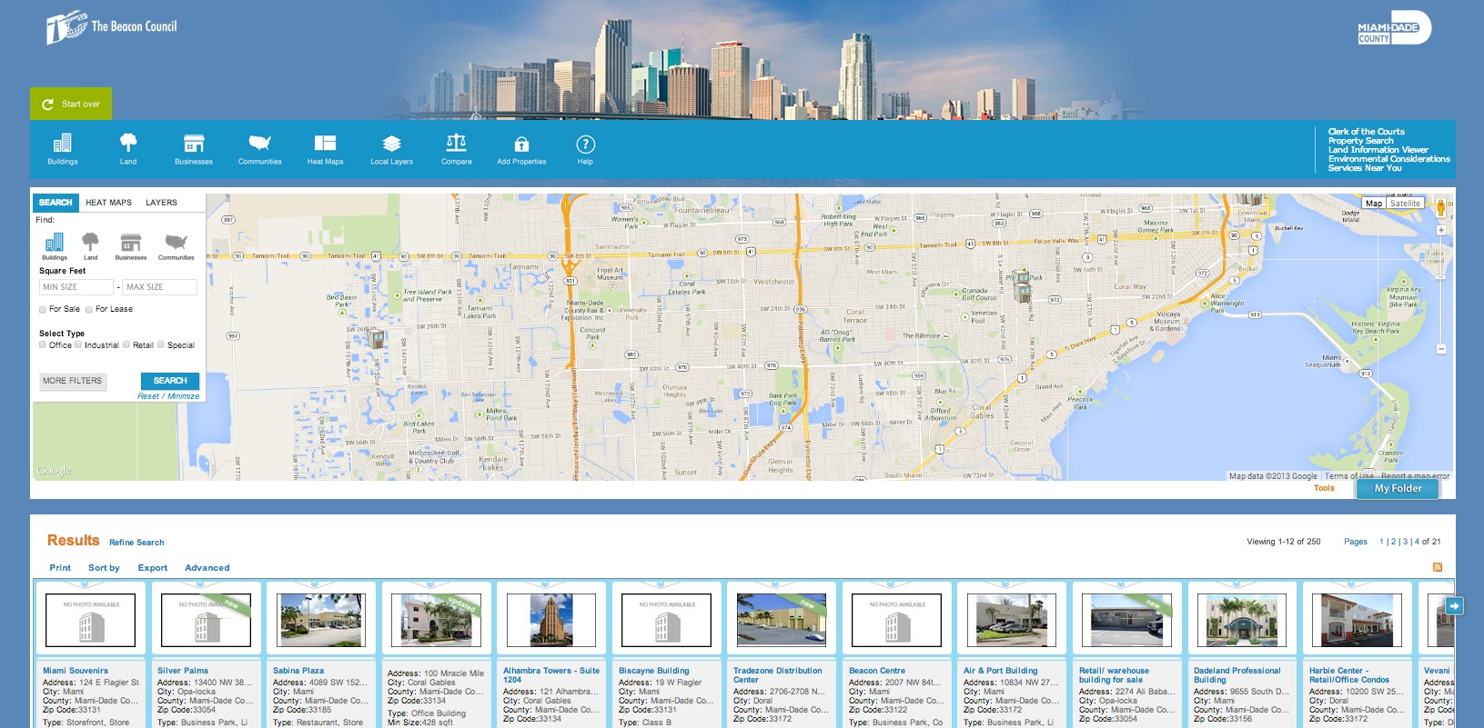Select Buildings under Find in search panel
The image size is (1484, 728).
[55, 245]
